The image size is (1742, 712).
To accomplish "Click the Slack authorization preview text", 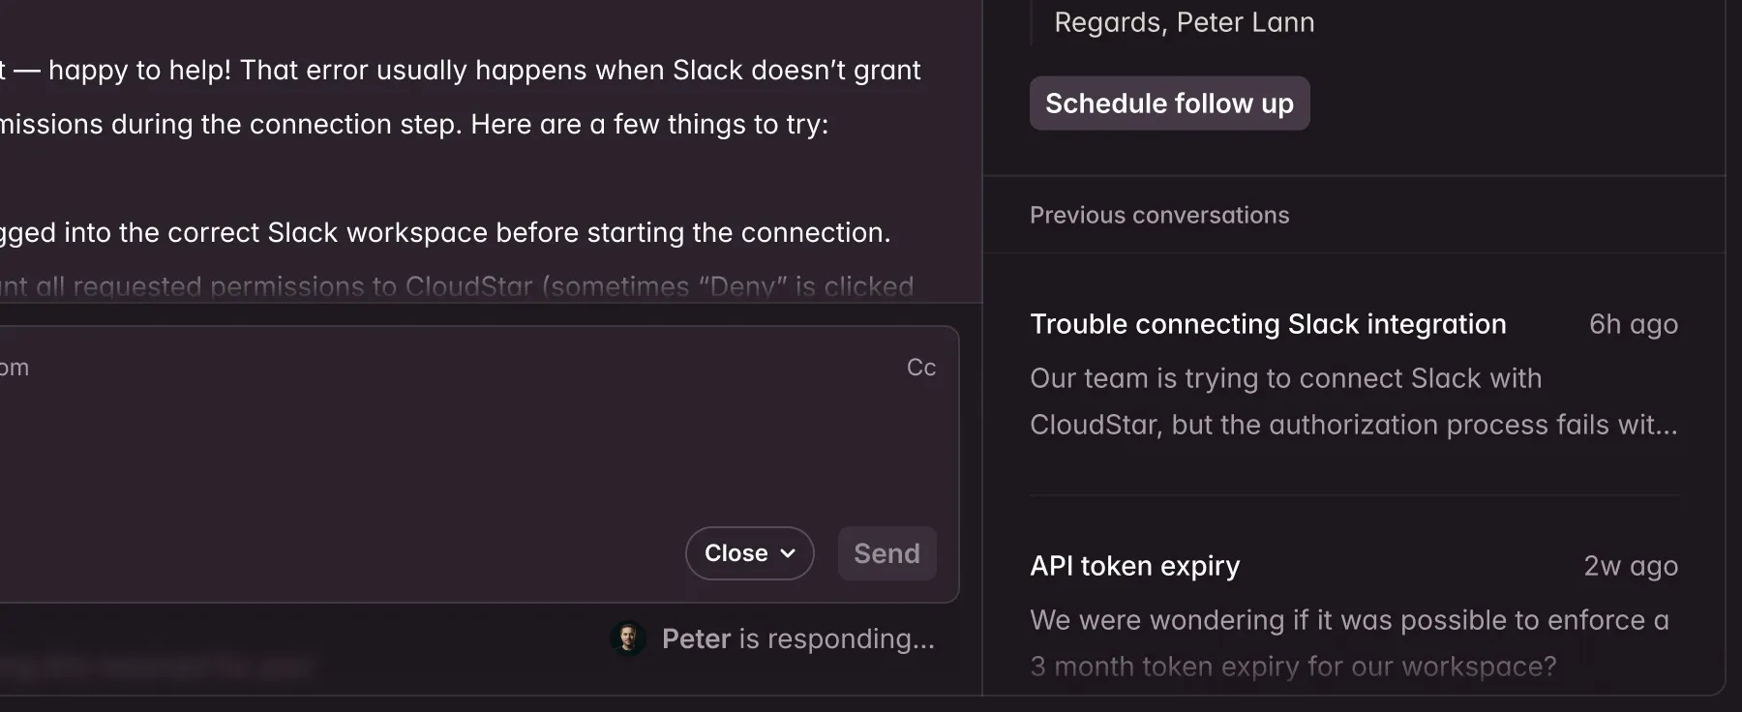I will pyautogui.click(x=1353, y=401).
